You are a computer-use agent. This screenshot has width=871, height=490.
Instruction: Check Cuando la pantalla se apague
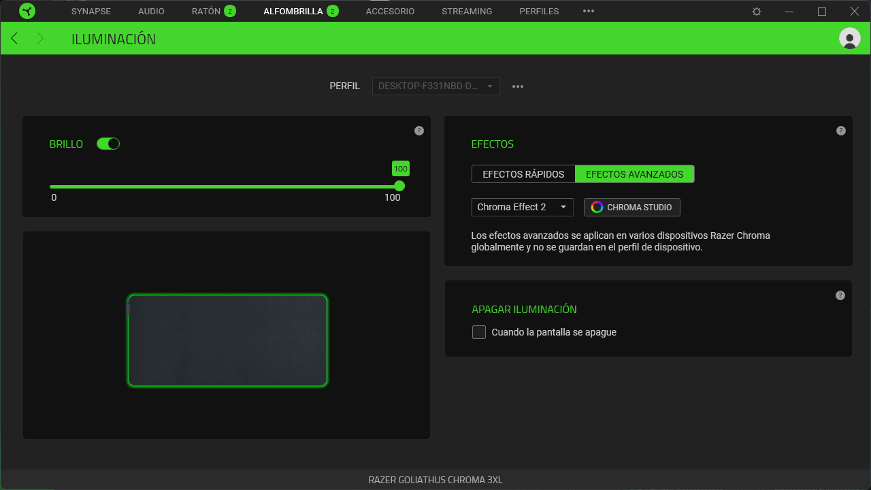click(x=479, y=332)
